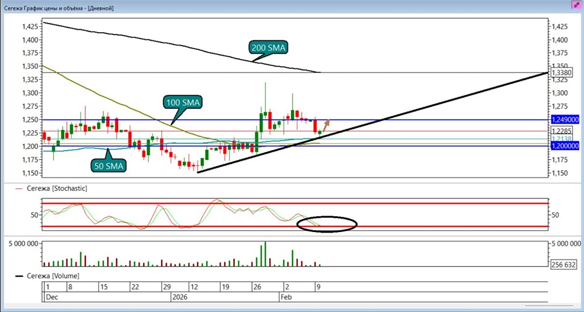
Task: Click the '22' date cell on the time axis
Action: (x=145, y=287)
